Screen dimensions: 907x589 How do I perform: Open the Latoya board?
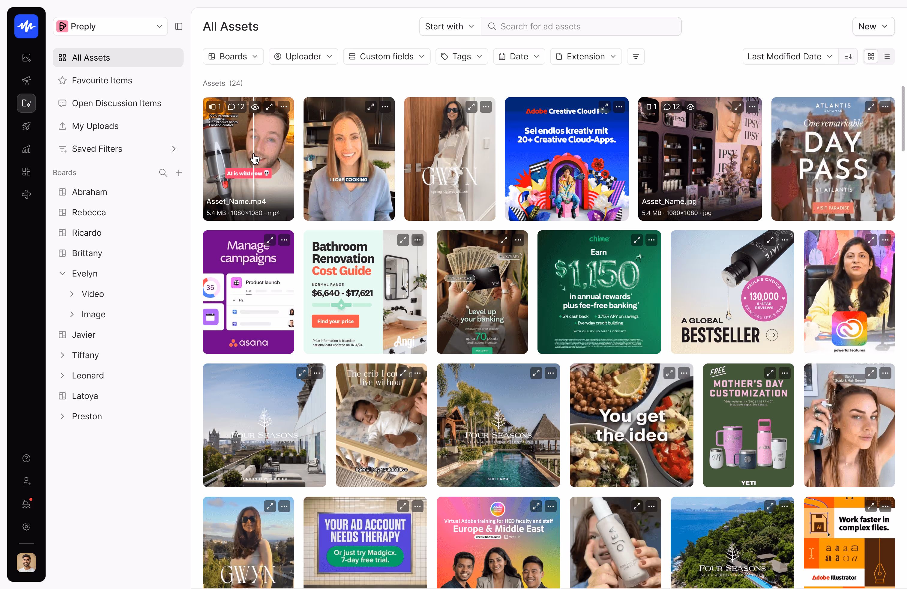tap(118, 396)
